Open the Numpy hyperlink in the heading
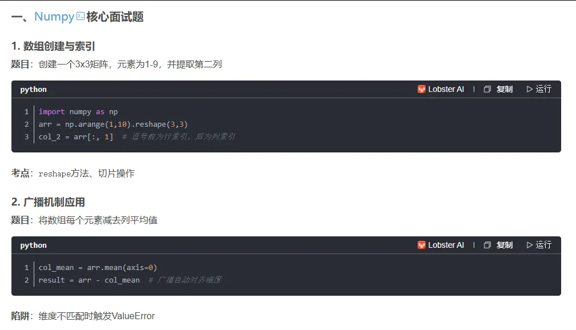The width and height of the screenshot is (576, 330). 54,17
